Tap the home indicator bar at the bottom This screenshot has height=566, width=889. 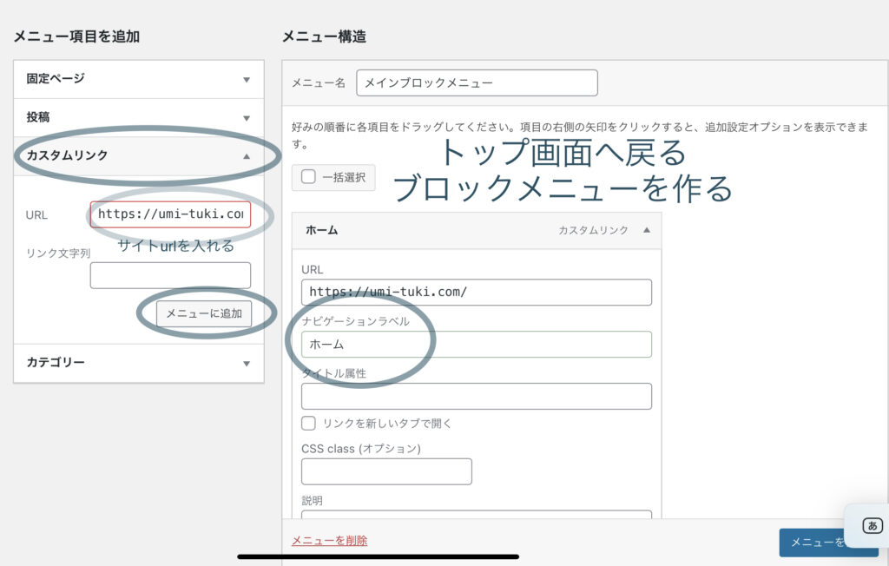point(378,556)
